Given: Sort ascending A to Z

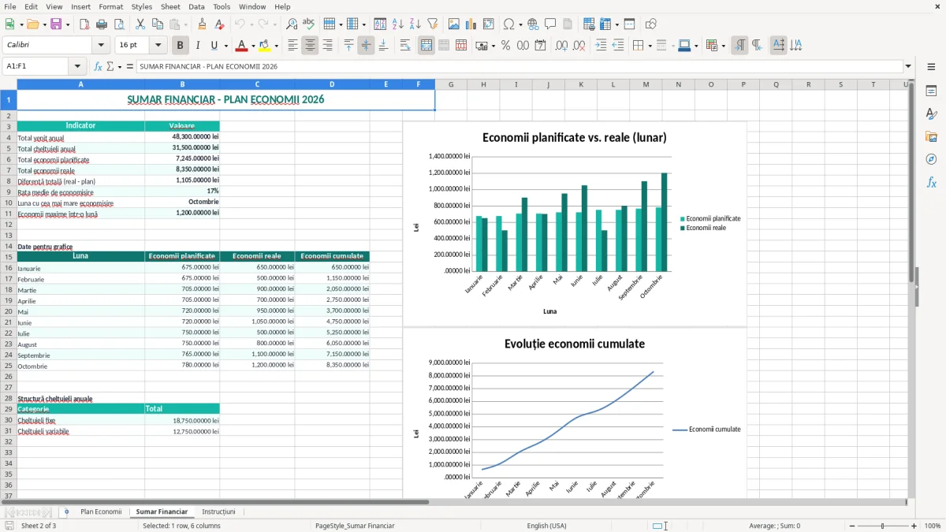Looking at the screenshot, I should (397, 24).
